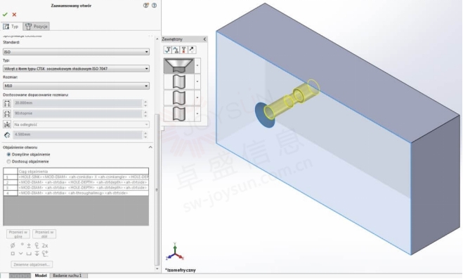Insert the diameter symbol into the callout
The width and height of the screenshot is (463, 279).
click(13, 245)
